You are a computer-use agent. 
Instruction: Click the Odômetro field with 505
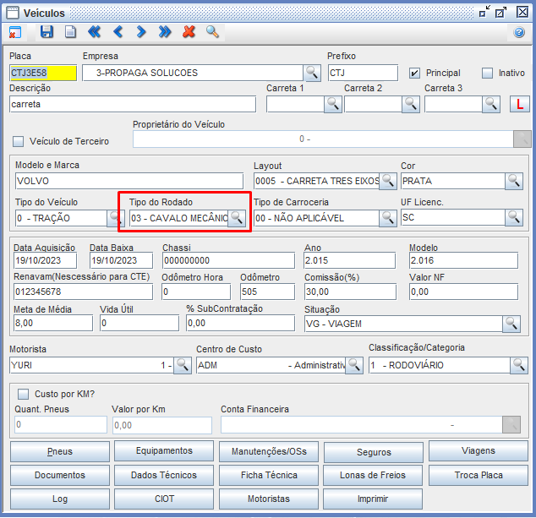click(x=268, y=292)
